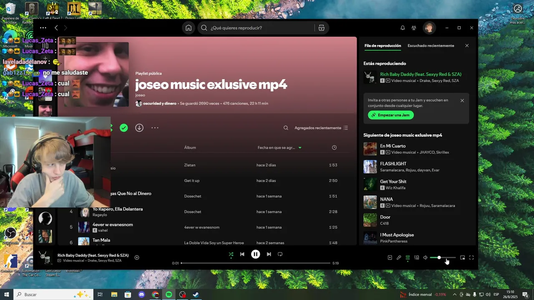Pause the current song
This screenshot has height=300, width=534.
255,254
